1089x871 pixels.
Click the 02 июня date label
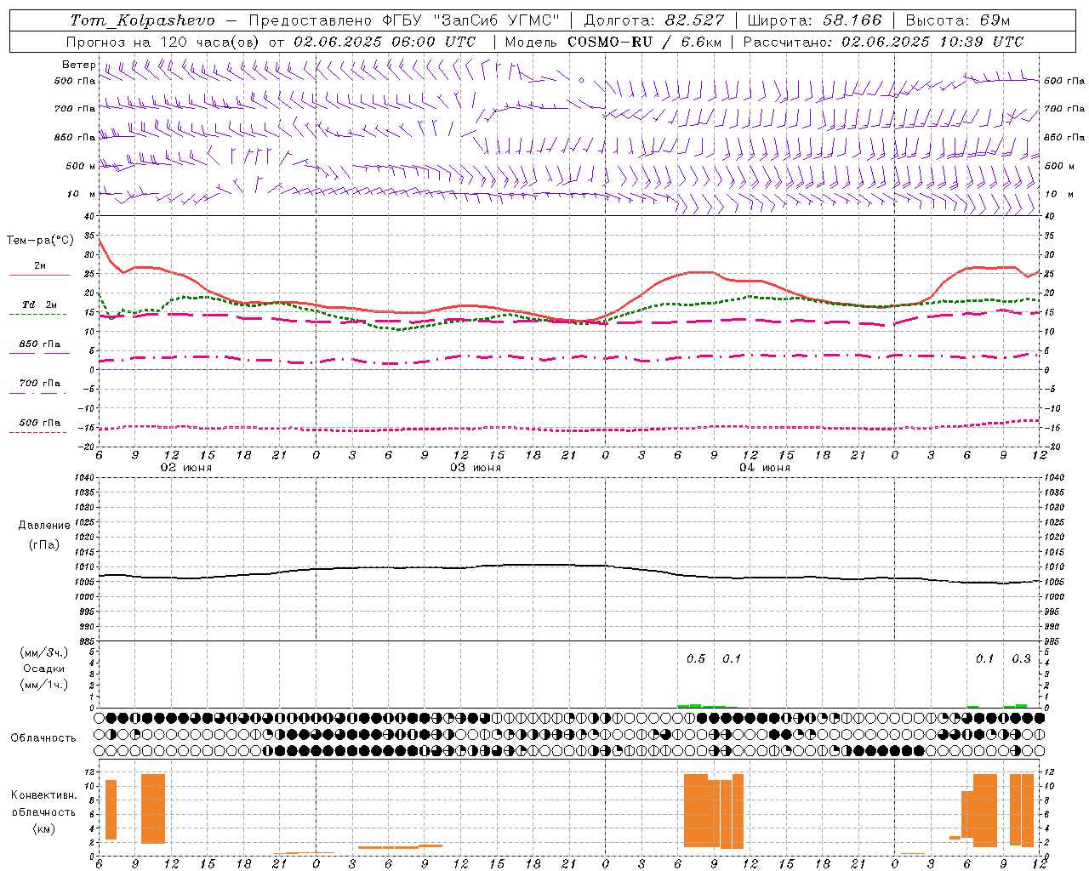click(186, 468)
